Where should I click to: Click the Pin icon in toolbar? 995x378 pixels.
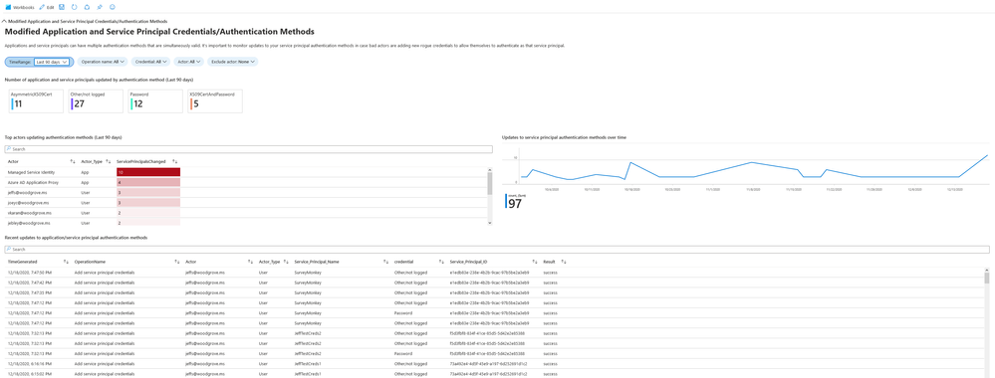tap(100, 6)
